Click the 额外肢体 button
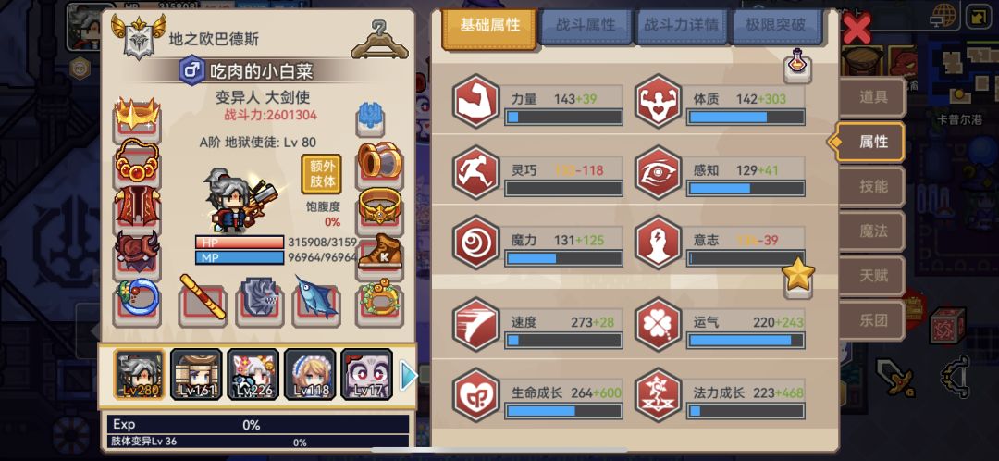The width and height of the screenshot is (999, 461). tap(321, 173)
